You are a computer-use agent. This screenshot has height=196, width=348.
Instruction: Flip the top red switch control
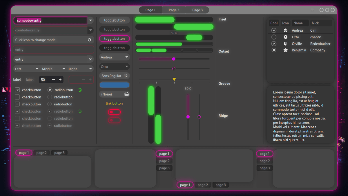click(114, 112)
